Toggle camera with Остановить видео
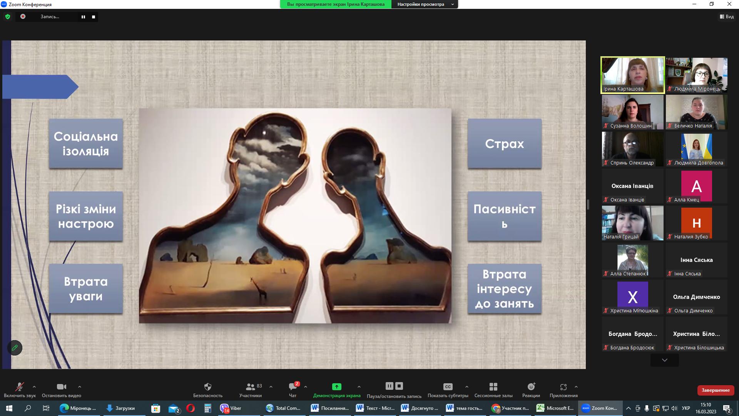739x416 pixels. click(x=61, y=387)
